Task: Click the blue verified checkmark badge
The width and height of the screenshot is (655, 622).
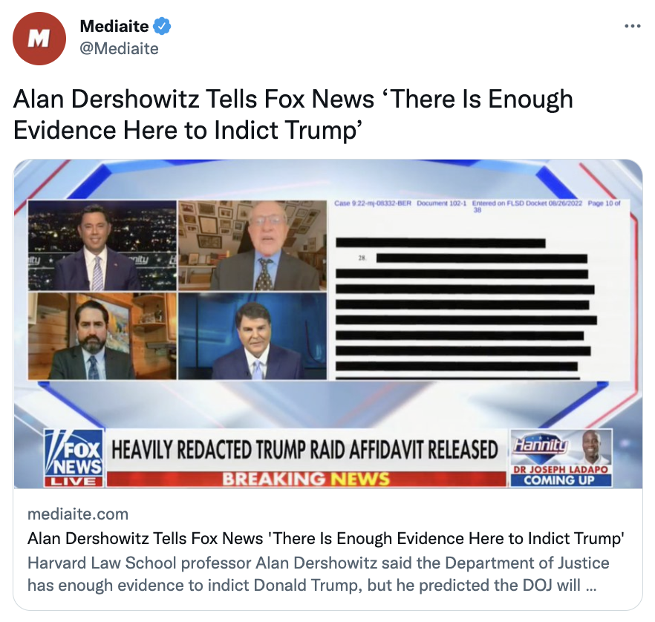Action: [162, 26]
